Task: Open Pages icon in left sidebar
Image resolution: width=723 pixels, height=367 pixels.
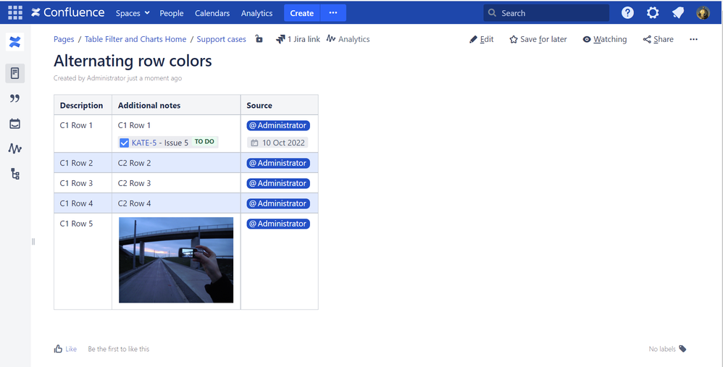Action: 14,73
